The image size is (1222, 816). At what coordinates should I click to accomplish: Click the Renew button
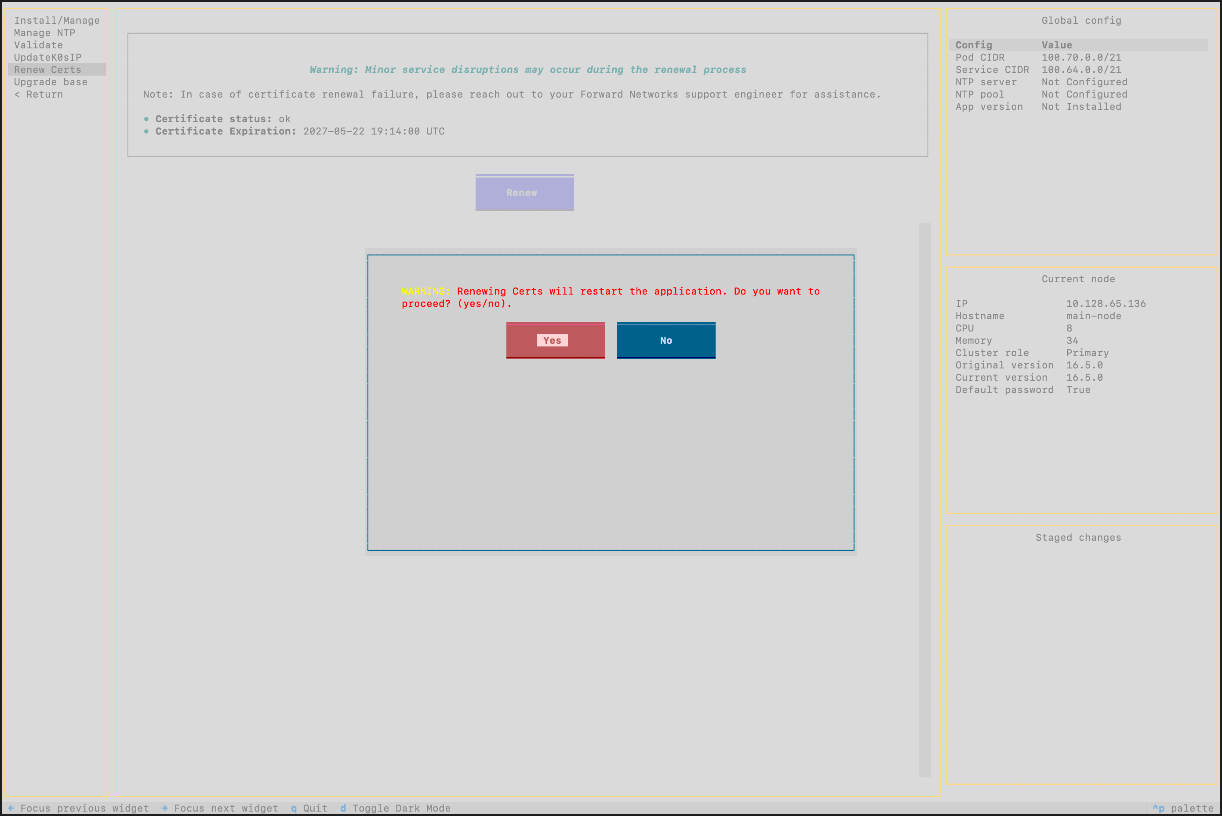pos(524,193)
